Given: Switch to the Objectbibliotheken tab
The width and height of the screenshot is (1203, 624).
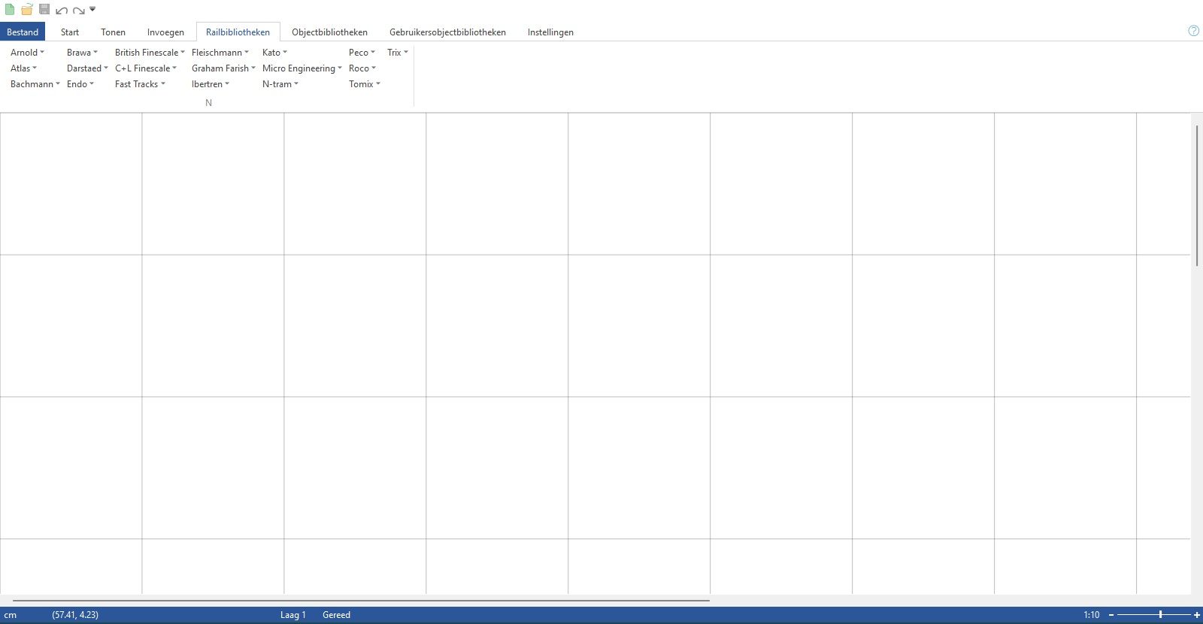Looking at the screenshot, I should pos(329,32).
